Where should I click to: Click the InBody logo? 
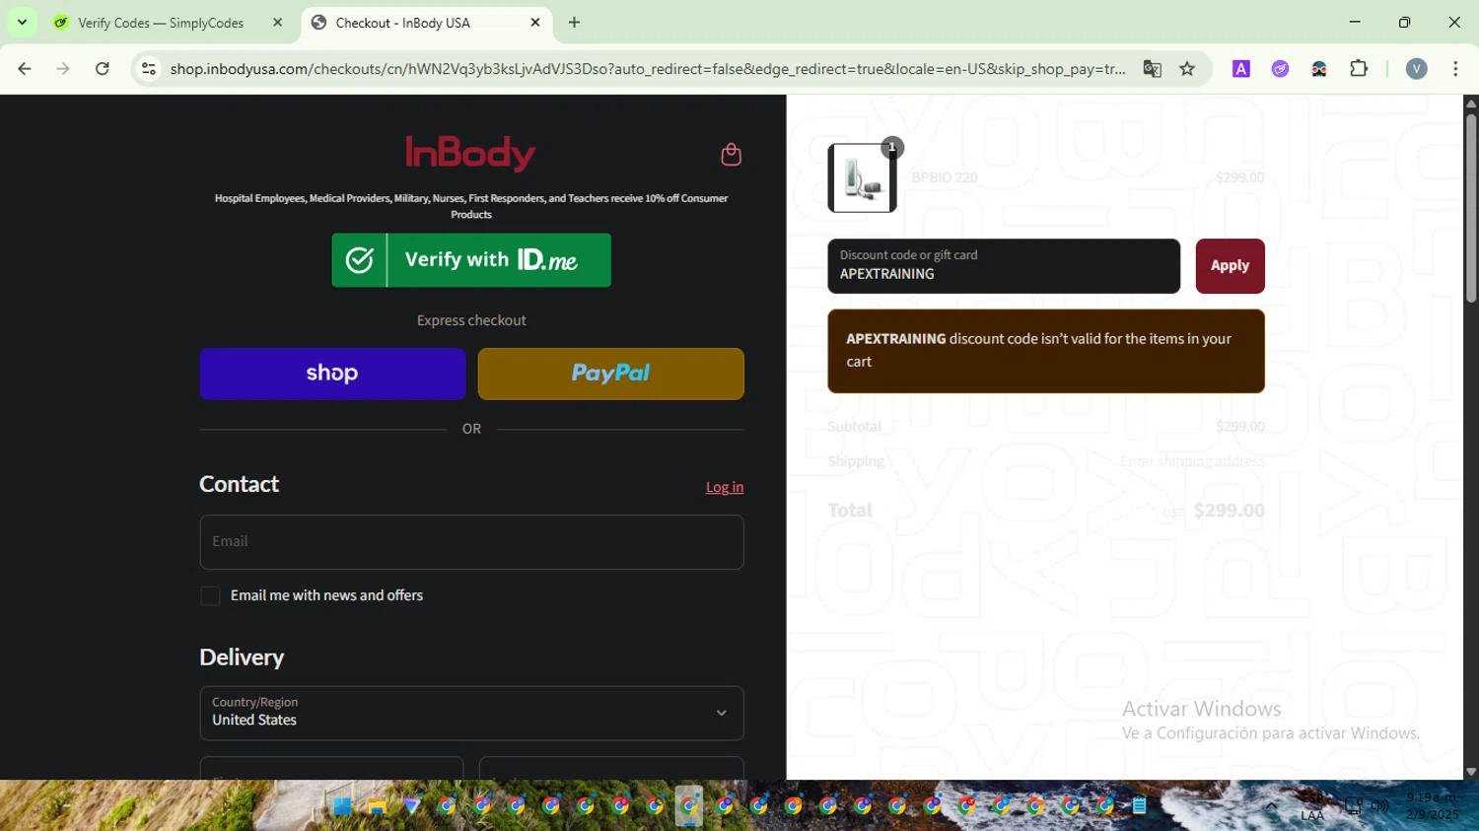click(471, 153)
